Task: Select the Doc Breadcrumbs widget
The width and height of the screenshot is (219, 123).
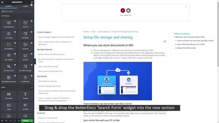Action: (x=9, y=24)
